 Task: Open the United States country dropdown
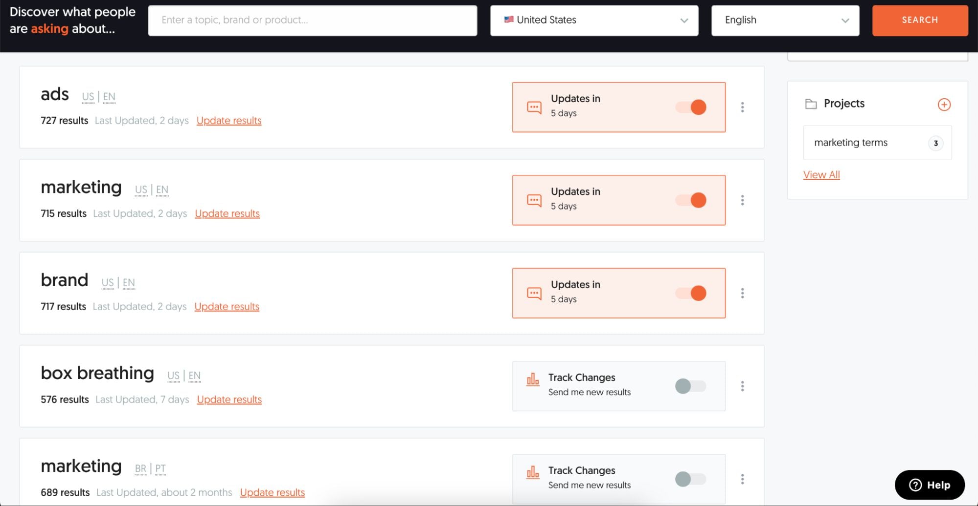(594, 21)
